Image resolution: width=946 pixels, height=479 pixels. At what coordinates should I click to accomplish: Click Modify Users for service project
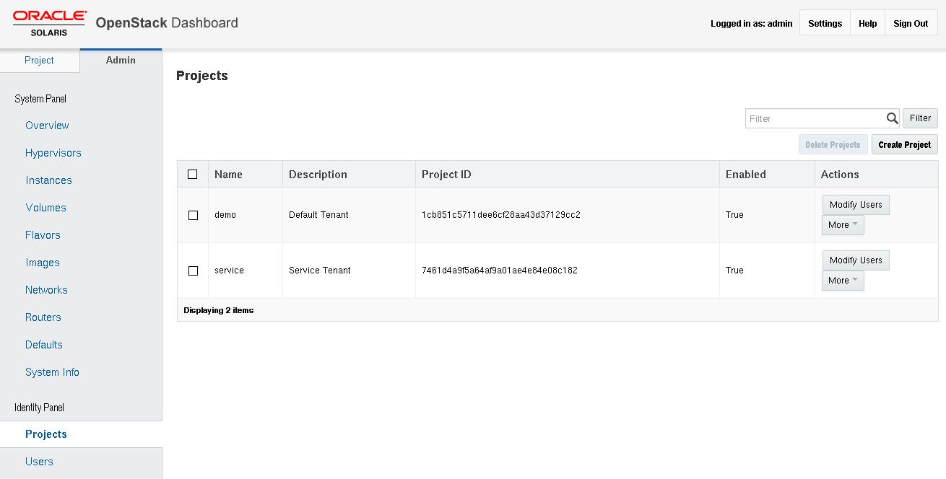click(x=856, y=260)
